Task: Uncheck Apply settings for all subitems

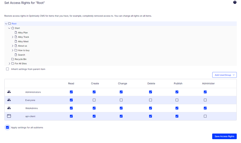Action: (7, 127)
